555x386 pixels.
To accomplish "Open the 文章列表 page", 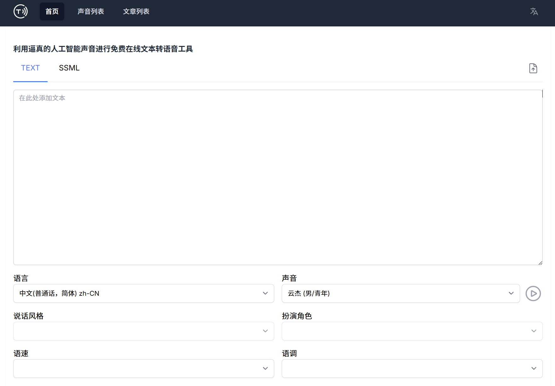I will coord(136,11).
